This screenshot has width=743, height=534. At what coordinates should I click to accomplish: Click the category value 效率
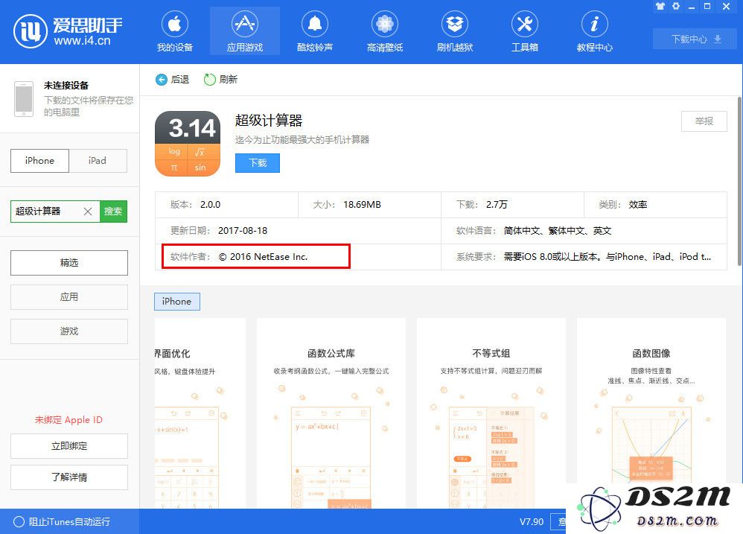[x=638, y=205]
